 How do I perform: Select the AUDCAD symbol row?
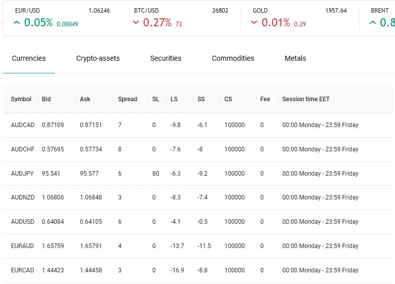tap(198, 125)
